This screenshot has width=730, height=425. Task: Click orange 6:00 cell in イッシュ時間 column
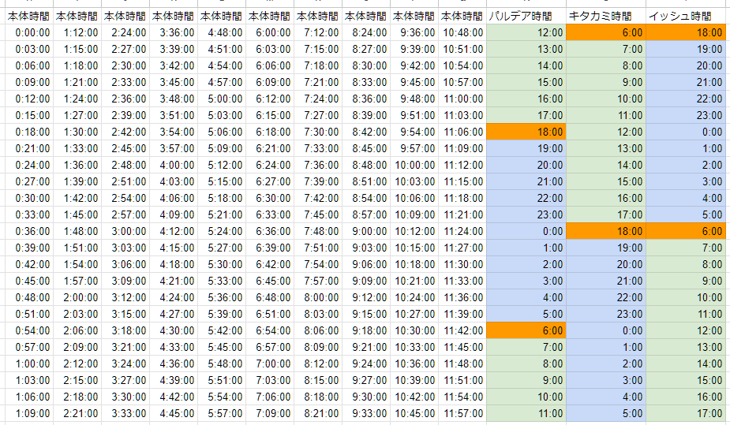point(687,231)
